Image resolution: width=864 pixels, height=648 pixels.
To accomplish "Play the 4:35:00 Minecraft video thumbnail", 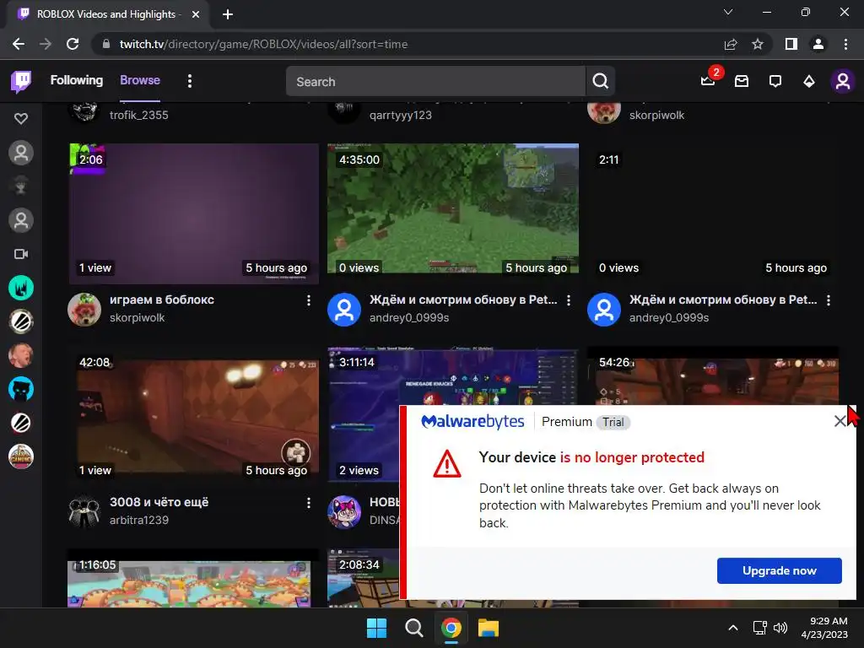I will point(453,208).
